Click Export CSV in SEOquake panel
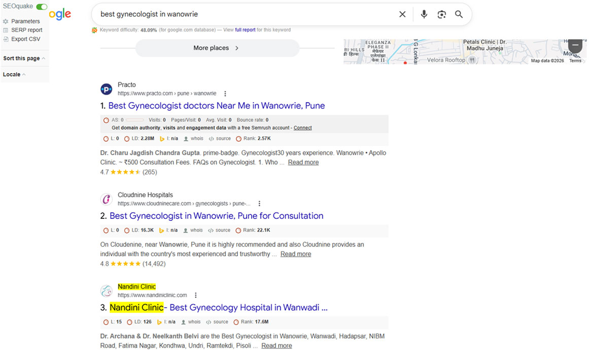Viewport: 609px width, 355px height. [x=26, y=39]
